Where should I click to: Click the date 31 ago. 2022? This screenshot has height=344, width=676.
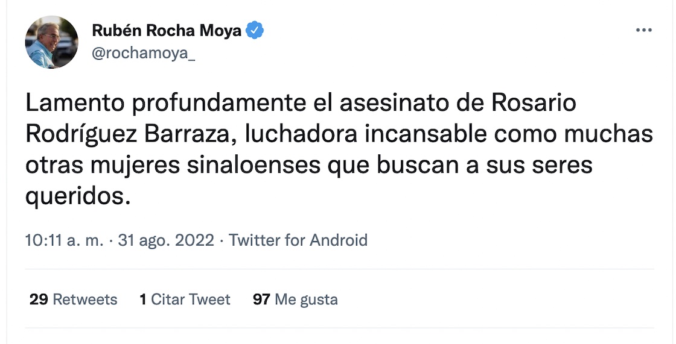coord(166,240)
